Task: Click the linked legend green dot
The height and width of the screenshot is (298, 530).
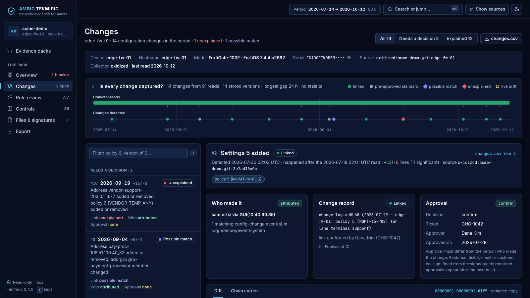Action: click(x=349, y=86)
